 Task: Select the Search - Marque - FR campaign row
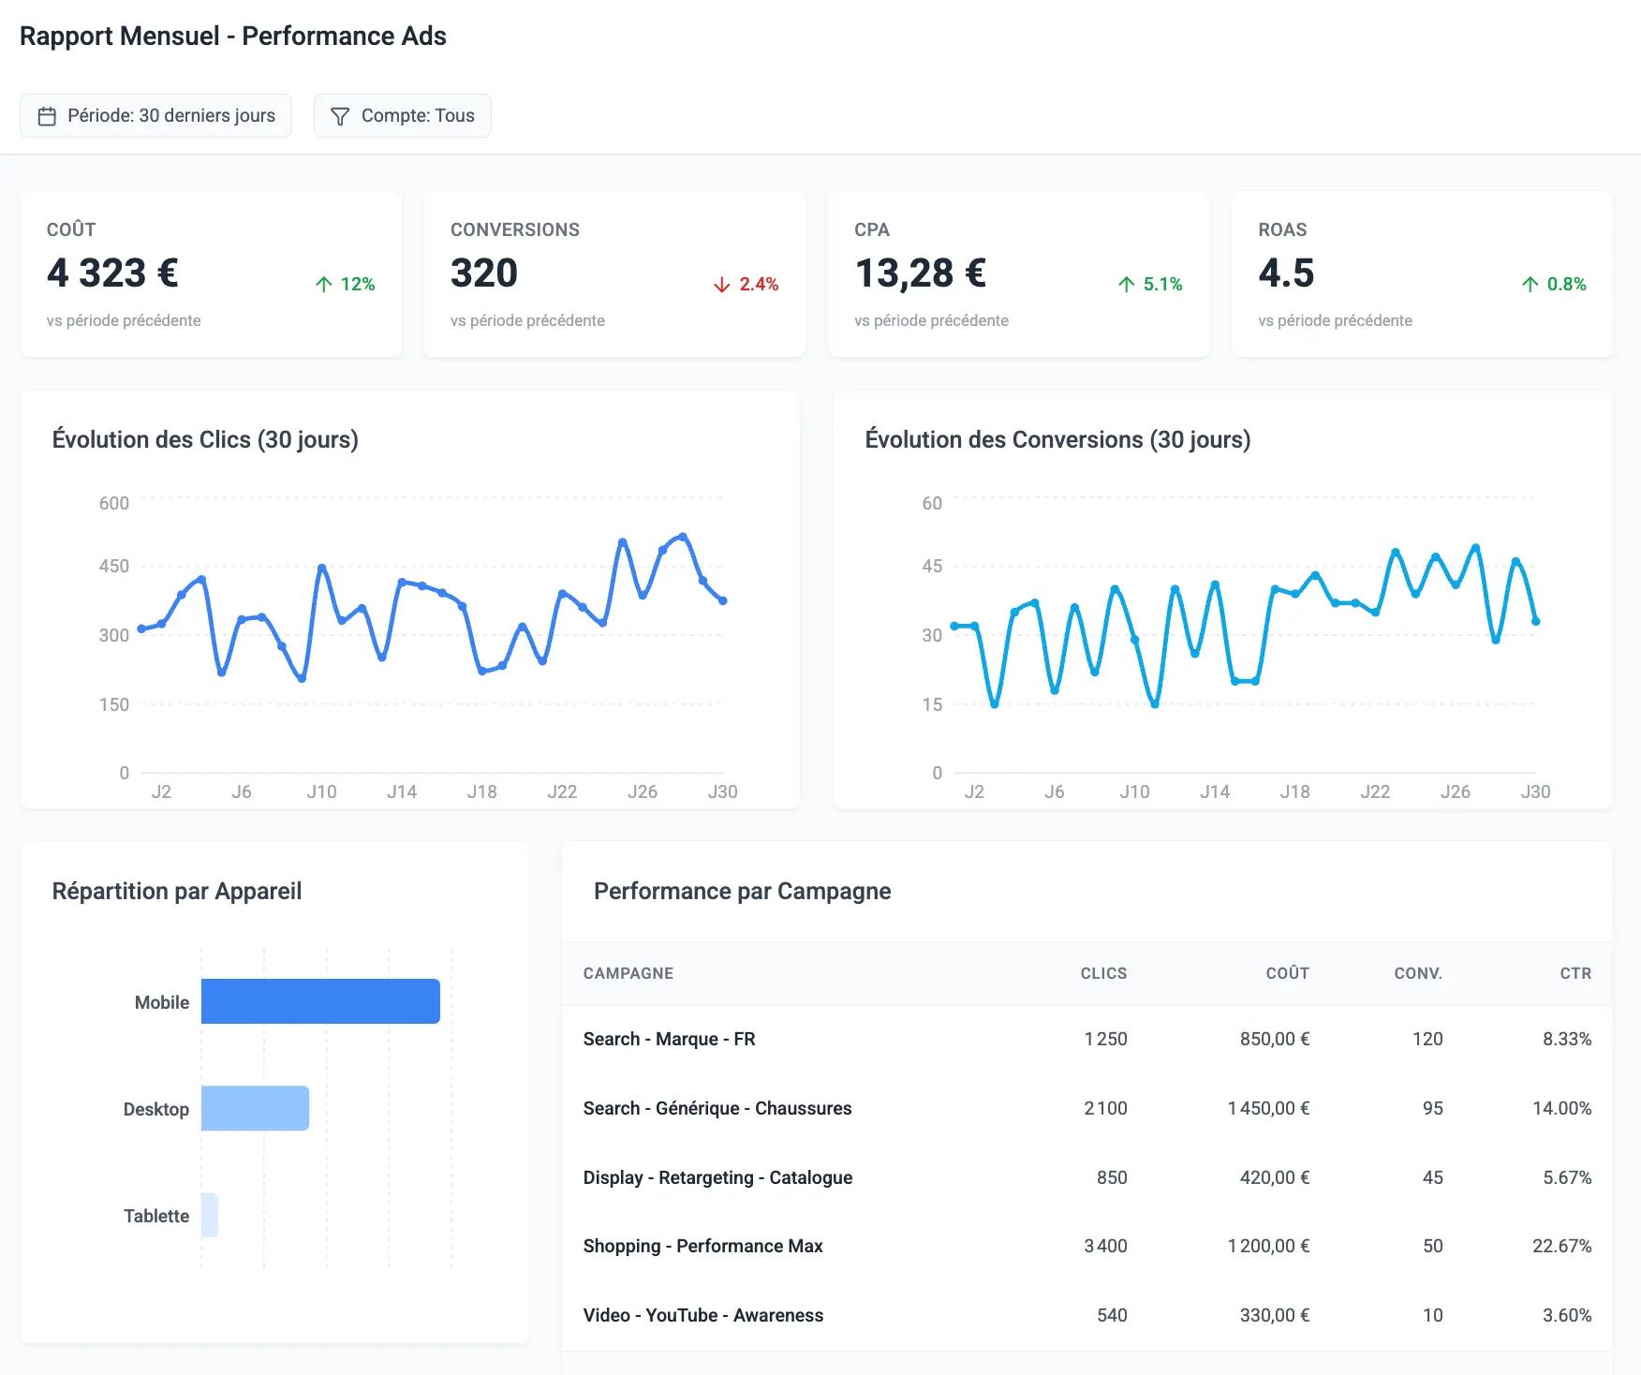pyautogui.click(x=669, y=1039)
